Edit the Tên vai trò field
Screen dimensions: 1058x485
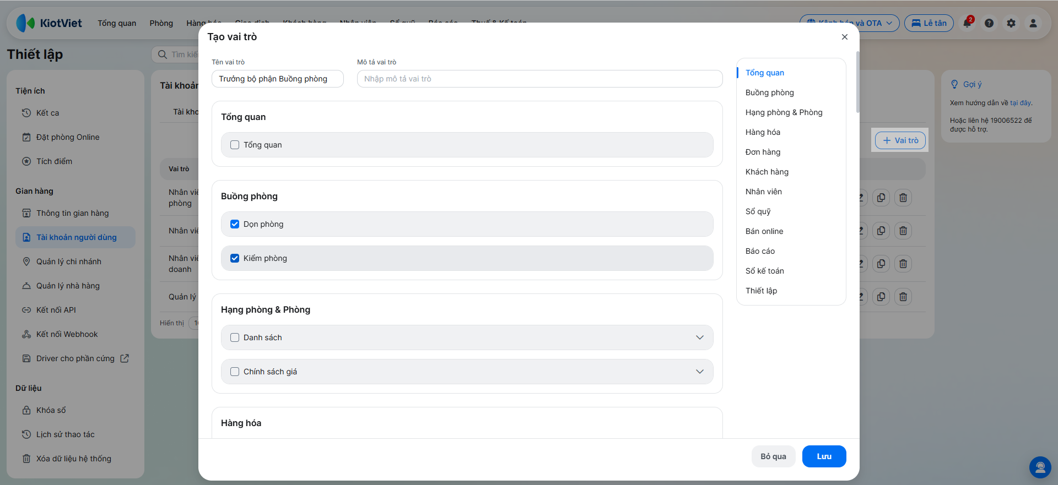pos(278,79)
